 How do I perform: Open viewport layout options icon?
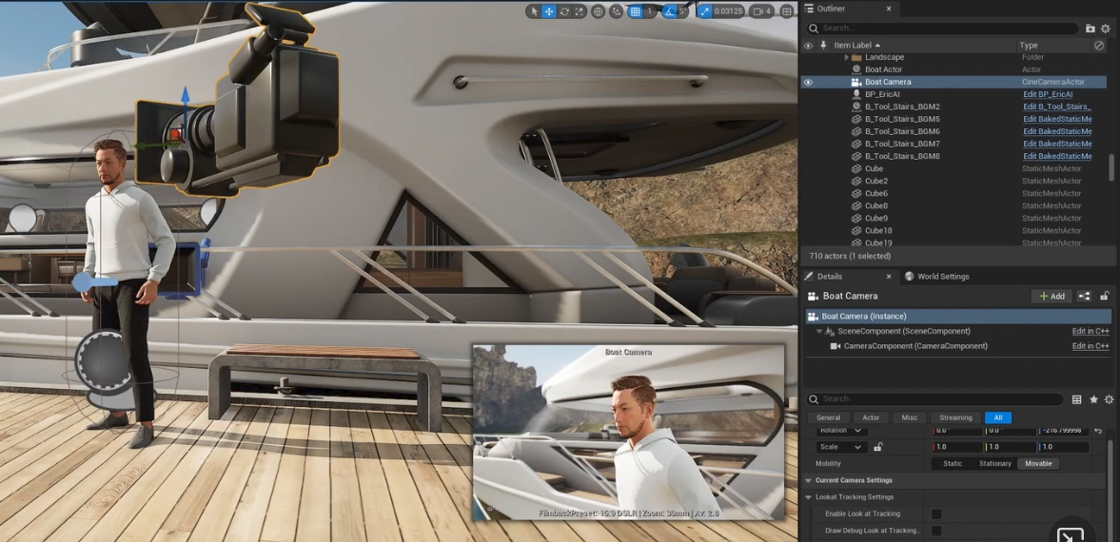[786, 11]
